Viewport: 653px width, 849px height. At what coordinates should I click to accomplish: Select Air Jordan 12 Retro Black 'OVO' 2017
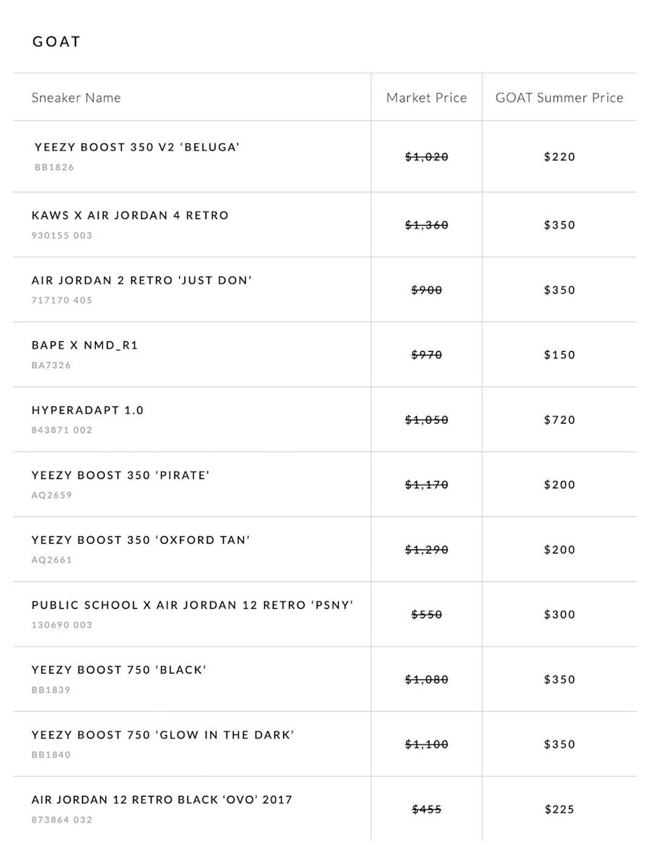(x=162, y=800)
